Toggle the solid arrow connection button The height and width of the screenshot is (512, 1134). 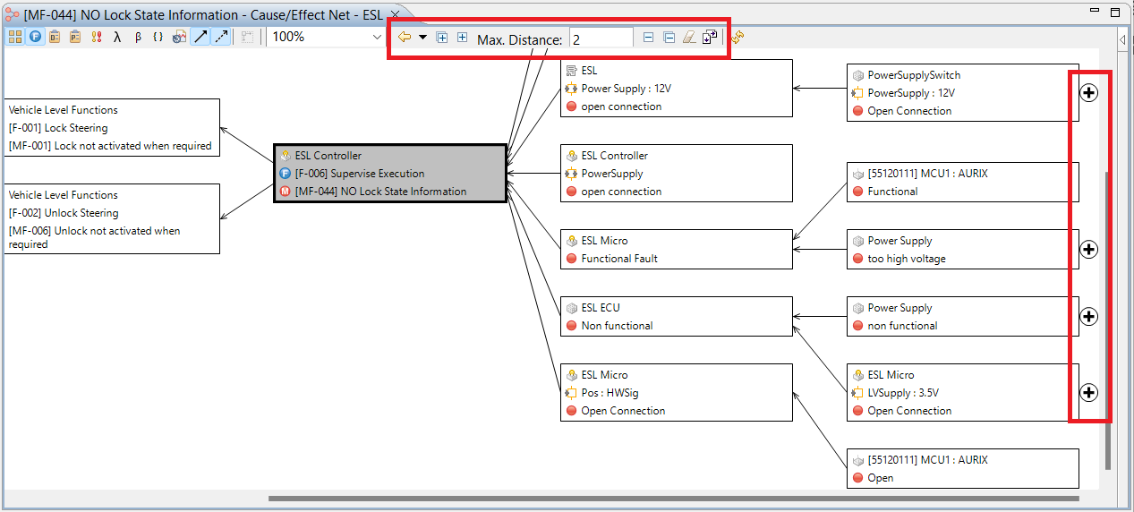click(200, 38)
